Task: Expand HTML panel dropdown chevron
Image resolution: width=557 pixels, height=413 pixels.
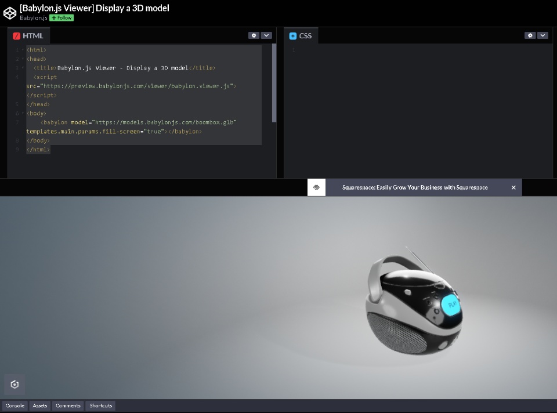Action: tap(266, 35)
